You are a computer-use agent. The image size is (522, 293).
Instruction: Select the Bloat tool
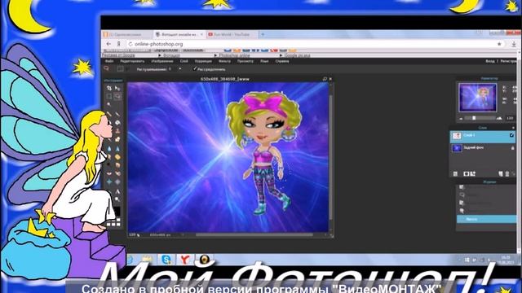pyautogui.click(x=108, y=181)
